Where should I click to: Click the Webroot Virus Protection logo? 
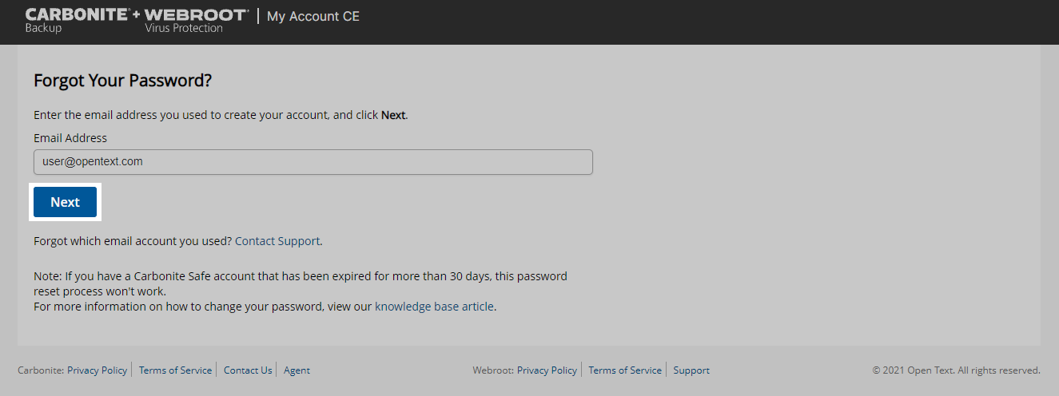[x=197, y=21]
